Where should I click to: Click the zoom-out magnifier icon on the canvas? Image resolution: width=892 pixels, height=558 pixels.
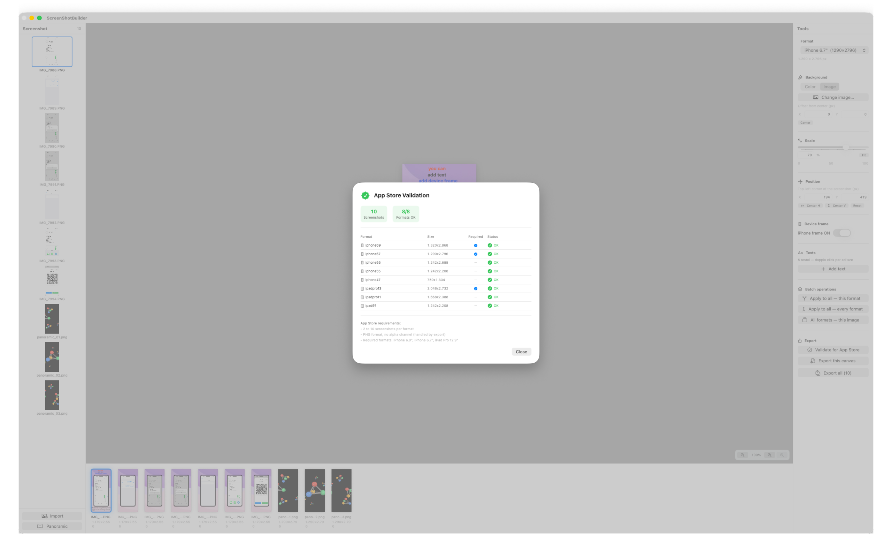click(x=743, y=455)
